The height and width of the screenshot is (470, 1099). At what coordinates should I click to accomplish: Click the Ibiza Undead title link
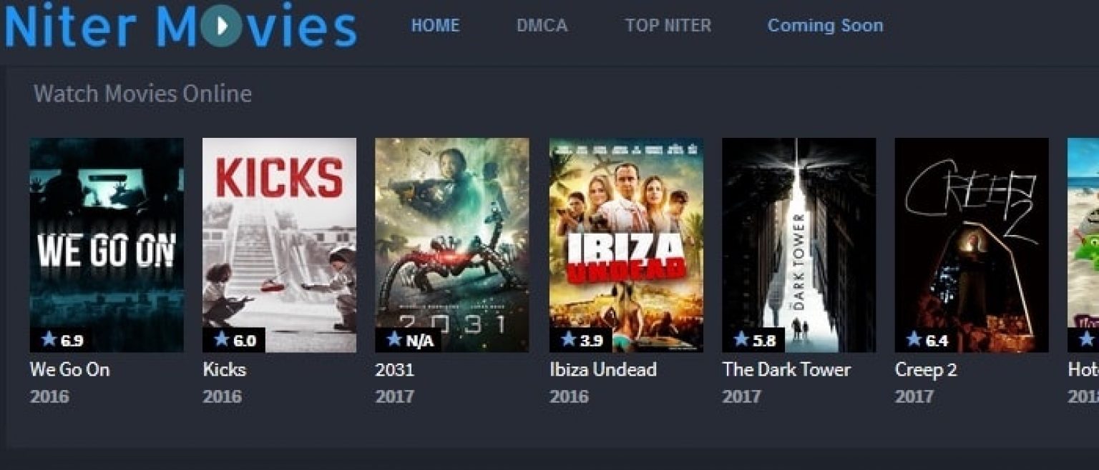[x=603, y=369]
